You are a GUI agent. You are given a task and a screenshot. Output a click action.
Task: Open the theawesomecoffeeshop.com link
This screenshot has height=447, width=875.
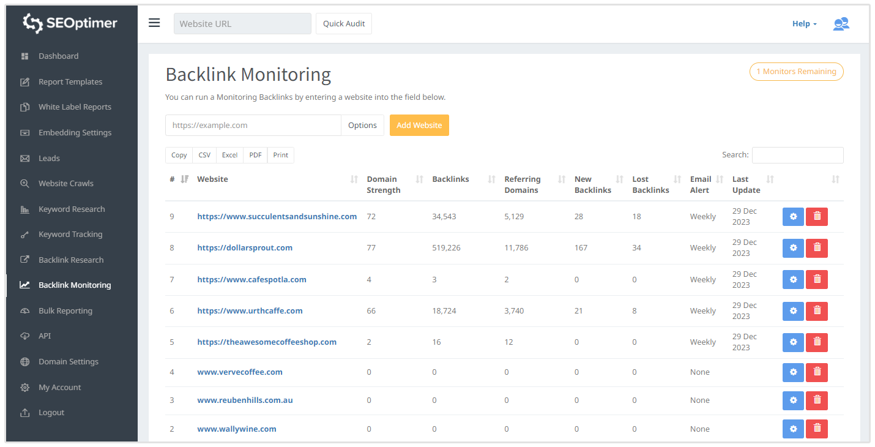(x=267, y=342)
